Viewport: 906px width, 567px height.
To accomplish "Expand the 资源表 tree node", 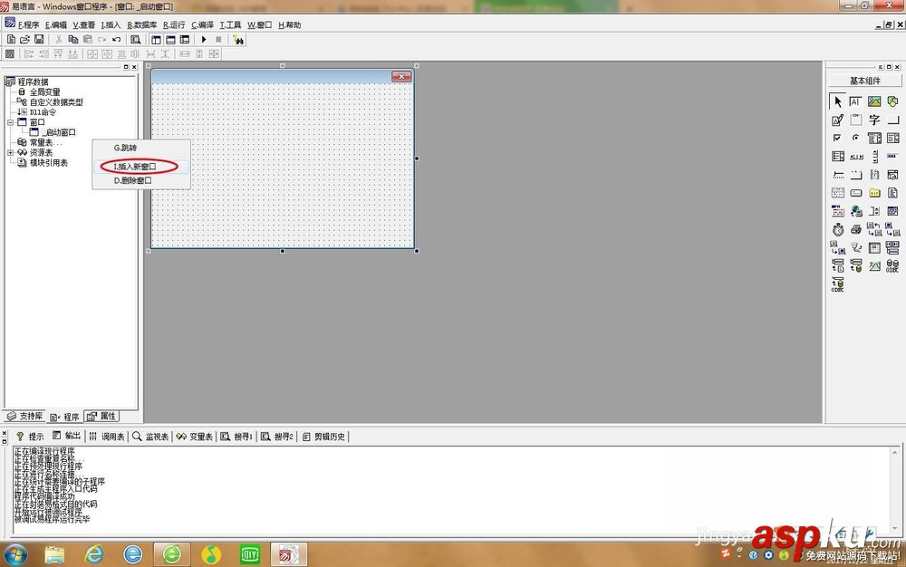I will (x=10, y=152).
